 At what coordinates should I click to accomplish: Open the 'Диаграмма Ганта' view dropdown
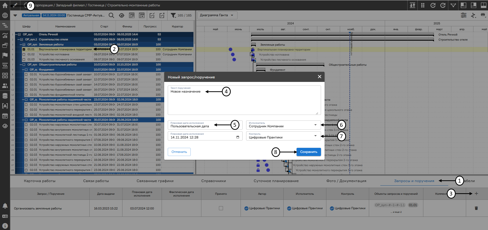click(x=217, y=15)
